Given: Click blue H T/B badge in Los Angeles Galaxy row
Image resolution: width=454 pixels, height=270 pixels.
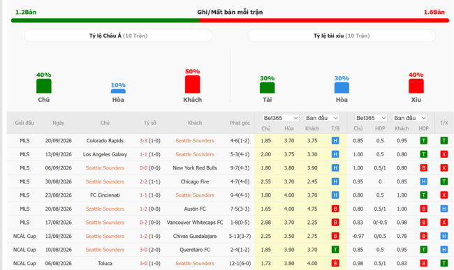Looking at the screenshot, I should [x=335, y=154].
